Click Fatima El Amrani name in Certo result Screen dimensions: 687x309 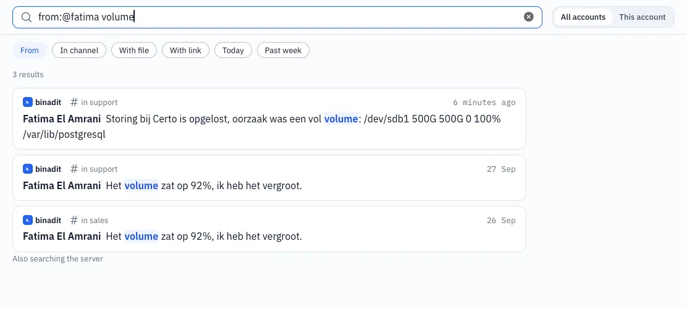(x=62, y=119)
